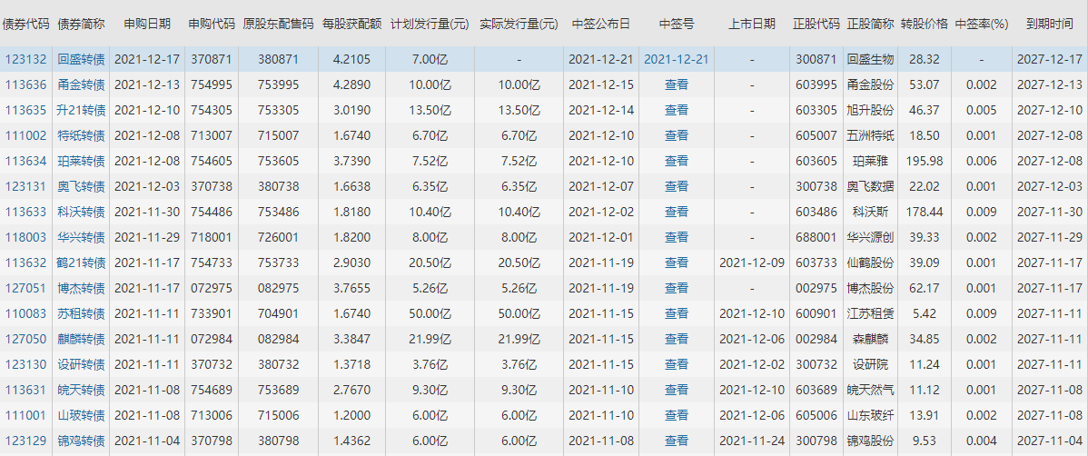This screenshot has width=1088, height=456.
Task: Click 查看 in the 升21转债 row
Action: [677, 110]
